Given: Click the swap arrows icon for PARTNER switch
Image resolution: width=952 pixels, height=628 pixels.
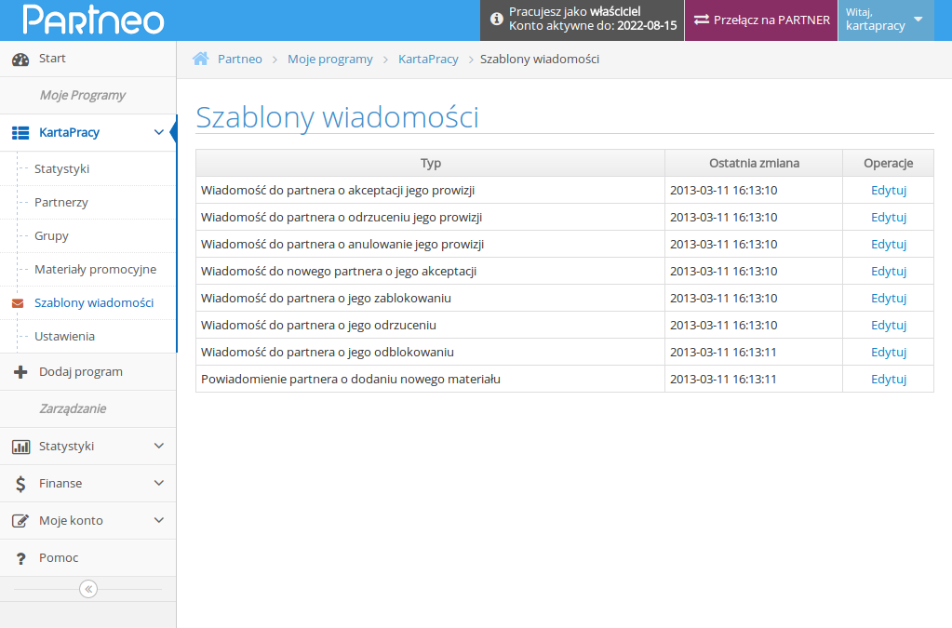Looking at the screenshot, I should (702, 20).
